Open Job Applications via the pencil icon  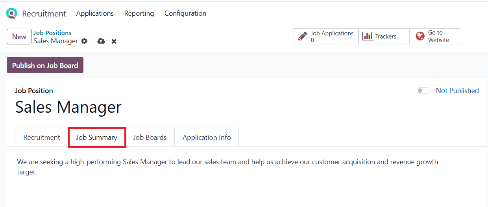(303, 37)
